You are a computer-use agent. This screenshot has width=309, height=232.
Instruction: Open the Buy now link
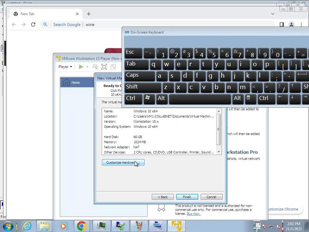[x=193, y=214]
